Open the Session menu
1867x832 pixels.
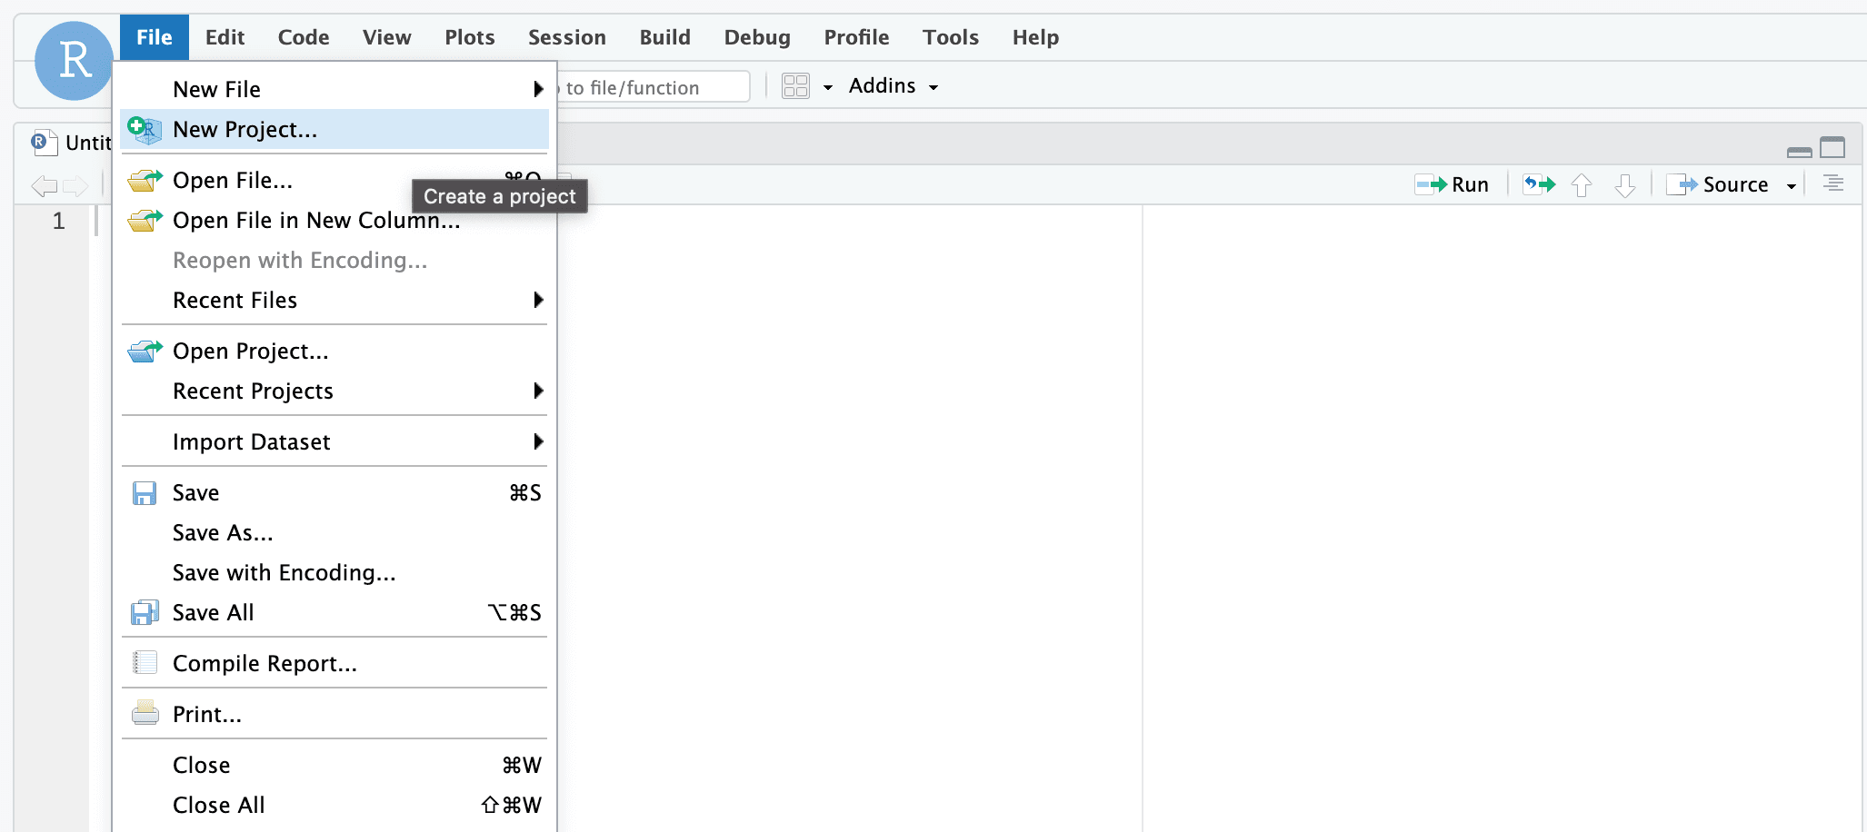coord(566,37)
